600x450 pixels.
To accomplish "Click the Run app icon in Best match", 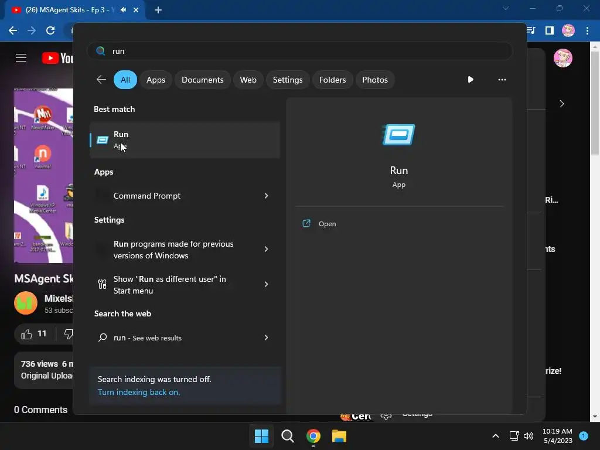I will coord(102,140).
